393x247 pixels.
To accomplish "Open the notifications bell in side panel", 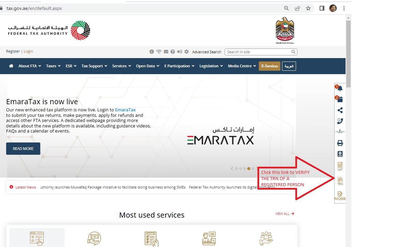I will pyautogui.click(x=340, y=88).
